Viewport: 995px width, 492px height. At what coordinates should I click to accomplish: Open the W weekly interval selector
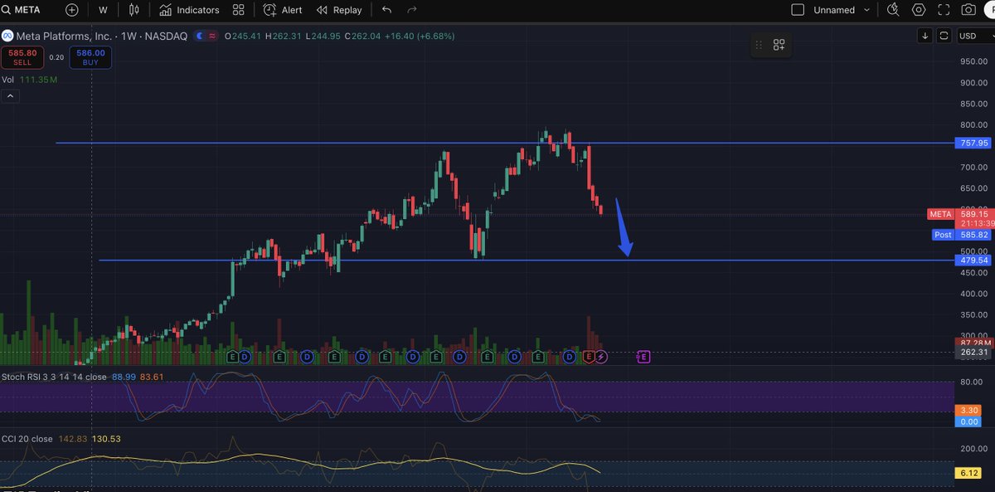[x=103, y=10]
